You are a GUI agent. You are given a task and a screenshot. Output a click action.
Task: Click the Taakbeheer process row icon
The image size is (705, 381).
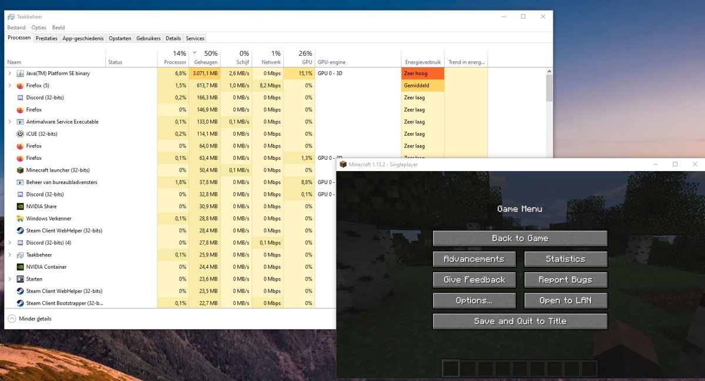pyautogui.click(x=21, y=255)
